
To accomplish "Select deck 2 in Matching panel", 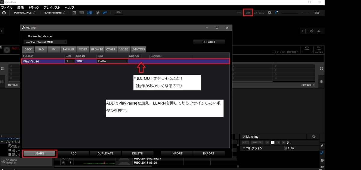I will coord(273,142).
